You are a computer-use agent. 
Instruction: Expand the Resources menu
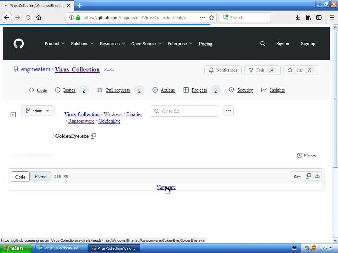[113, 44]
